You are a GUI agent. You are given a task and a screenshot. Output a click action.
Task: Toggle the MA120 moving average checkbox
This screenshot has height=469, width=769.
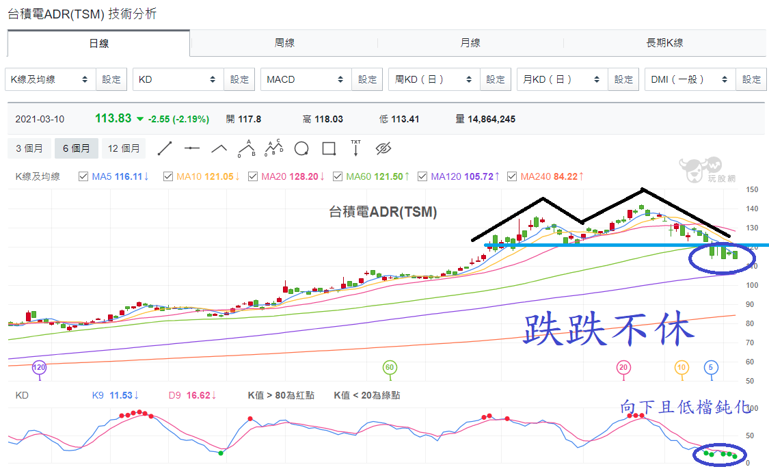pos(422,176)
